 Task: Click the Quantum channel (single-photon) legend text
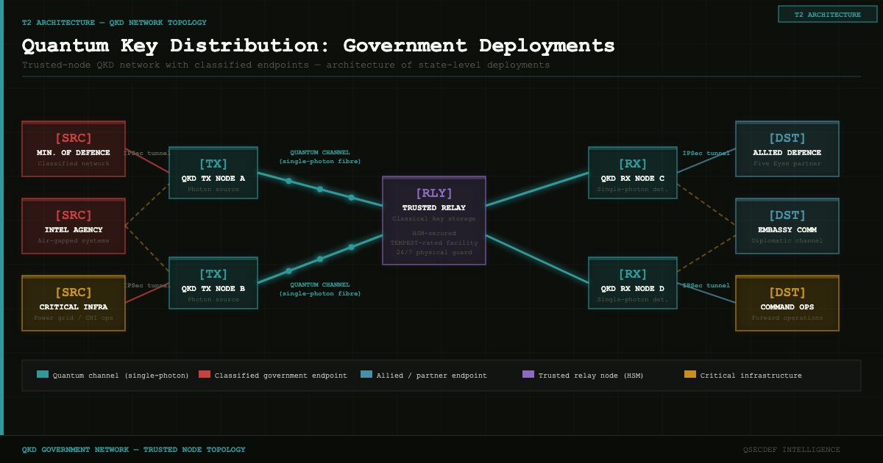[121, 376]
